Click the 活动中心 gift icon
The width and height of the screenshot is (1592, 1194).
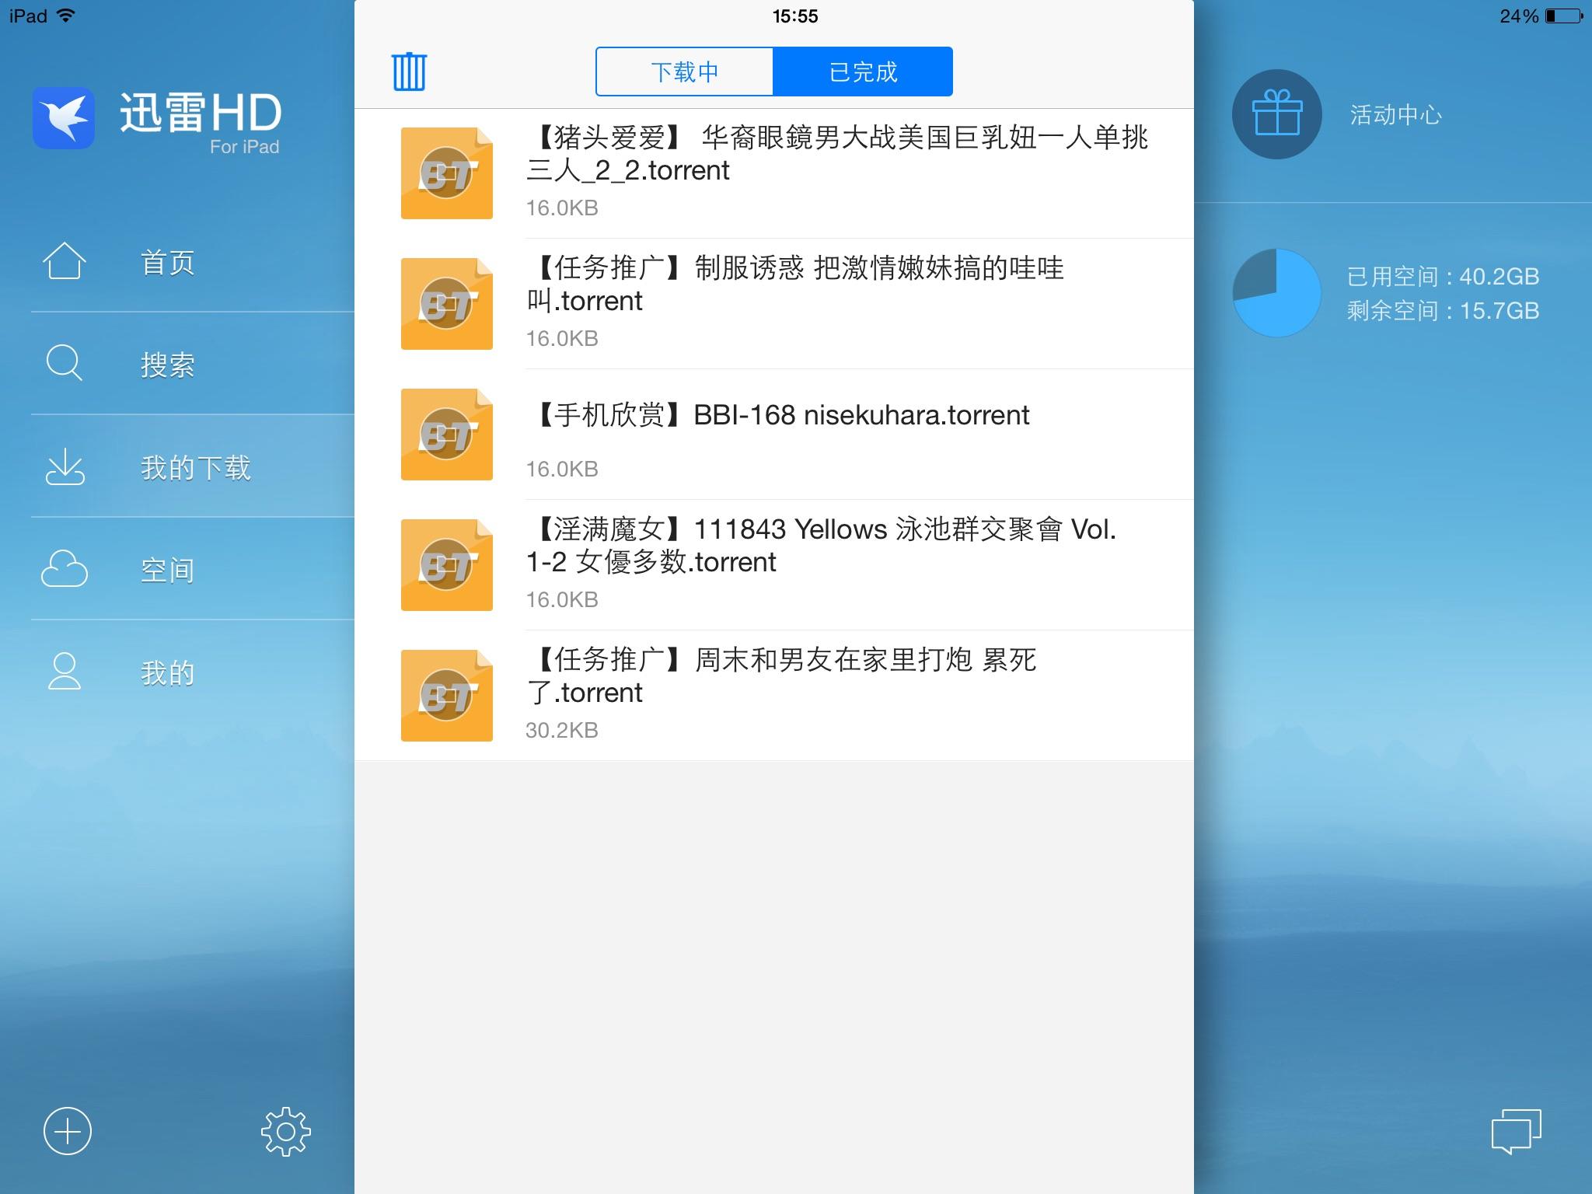pyautogui.click(x=1276, y=114)
